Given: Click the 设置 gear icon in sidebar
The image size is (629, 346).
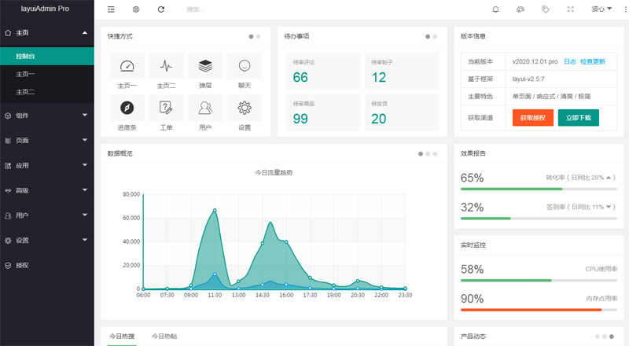Looking at the screenshot, I should (8, 241).
